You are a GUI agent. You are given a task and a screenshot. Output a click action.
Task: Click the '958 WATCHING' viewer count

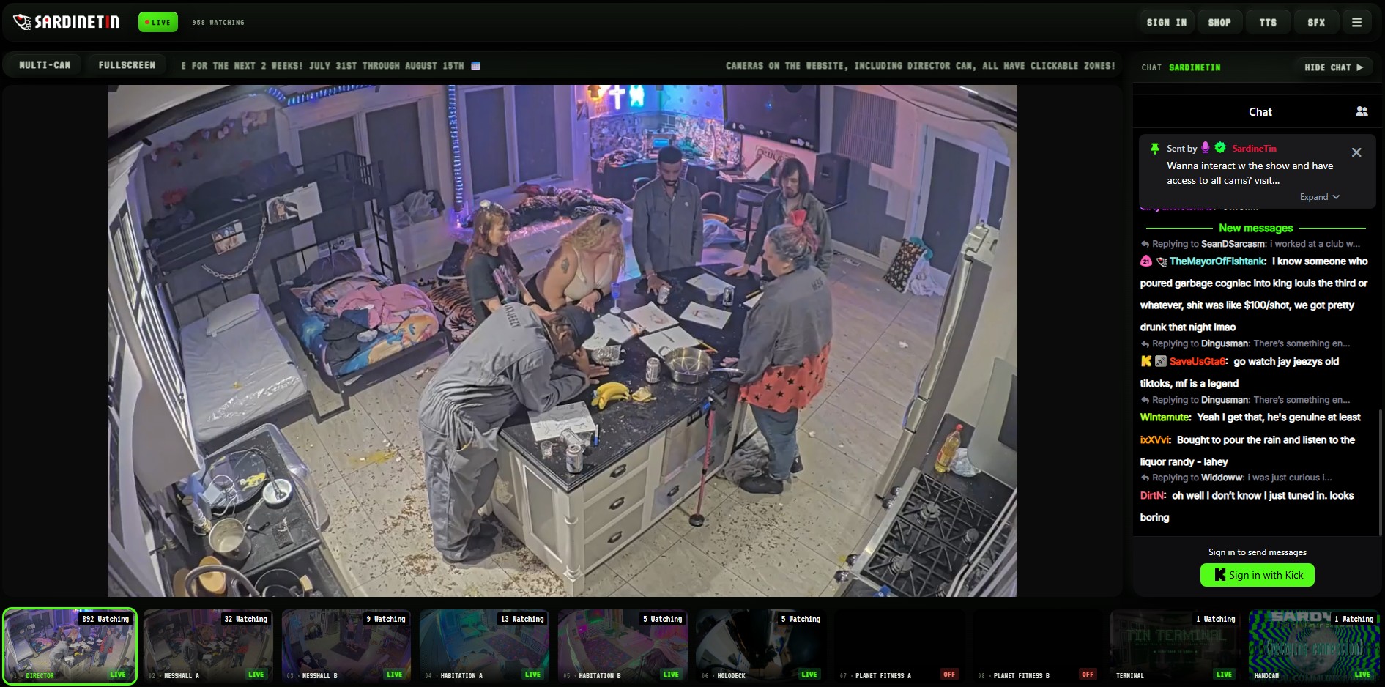218,23
